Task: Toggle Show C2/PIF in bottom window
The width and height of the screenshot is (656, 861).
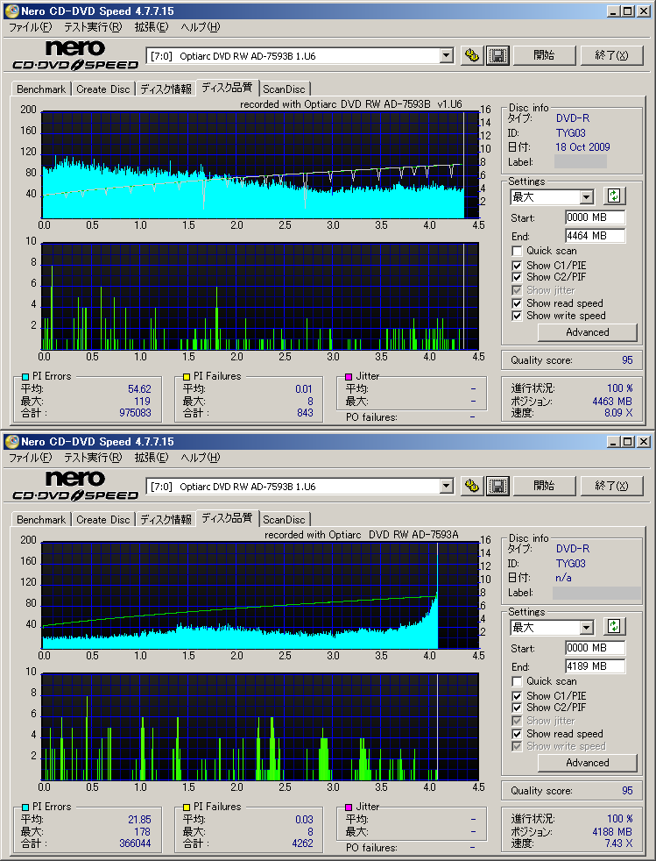Action: tap(517, 708)
